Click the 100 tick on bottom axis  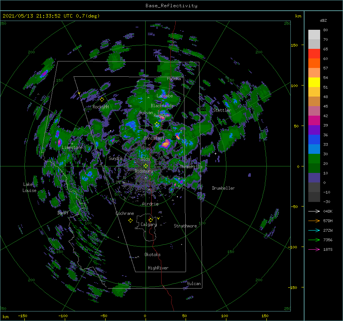point(224,316)
